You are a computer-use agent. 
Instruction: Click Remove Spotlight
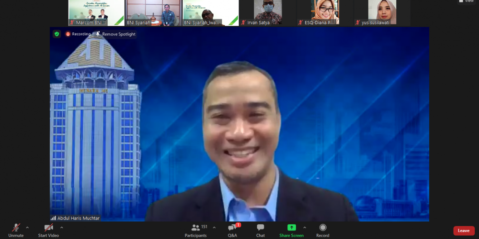pos(115,34)
